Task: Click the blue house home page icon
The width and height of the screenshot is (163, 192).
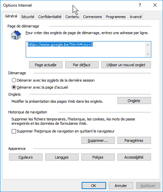Action: click(x=16, y=35)
